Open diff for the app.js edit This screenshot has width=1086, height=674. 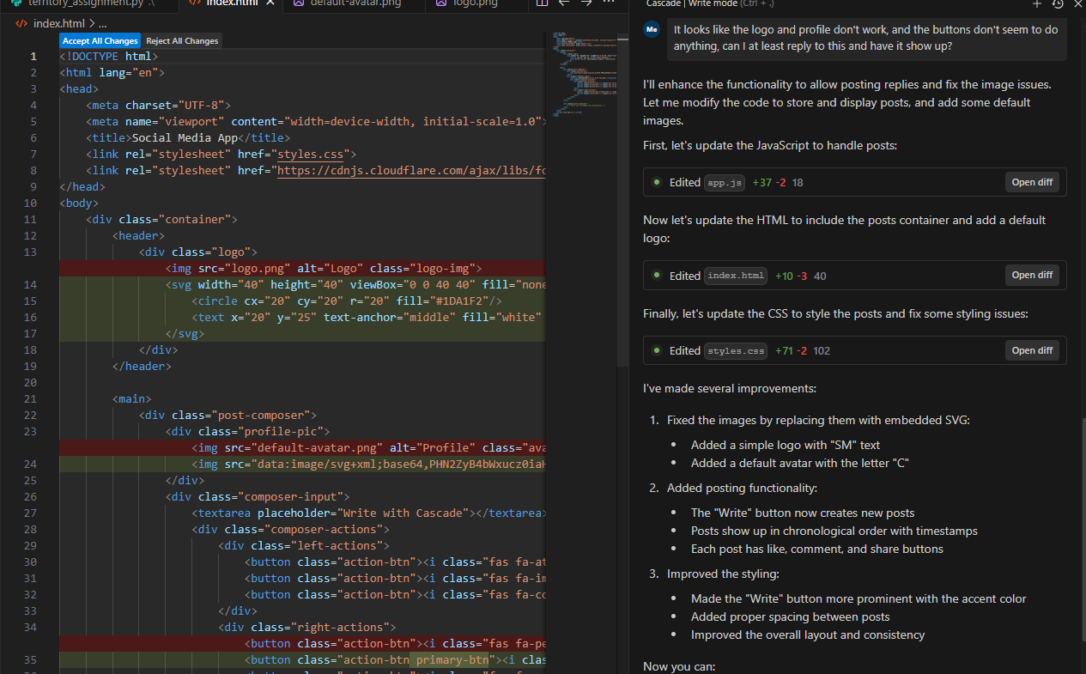coord(1032,183)
